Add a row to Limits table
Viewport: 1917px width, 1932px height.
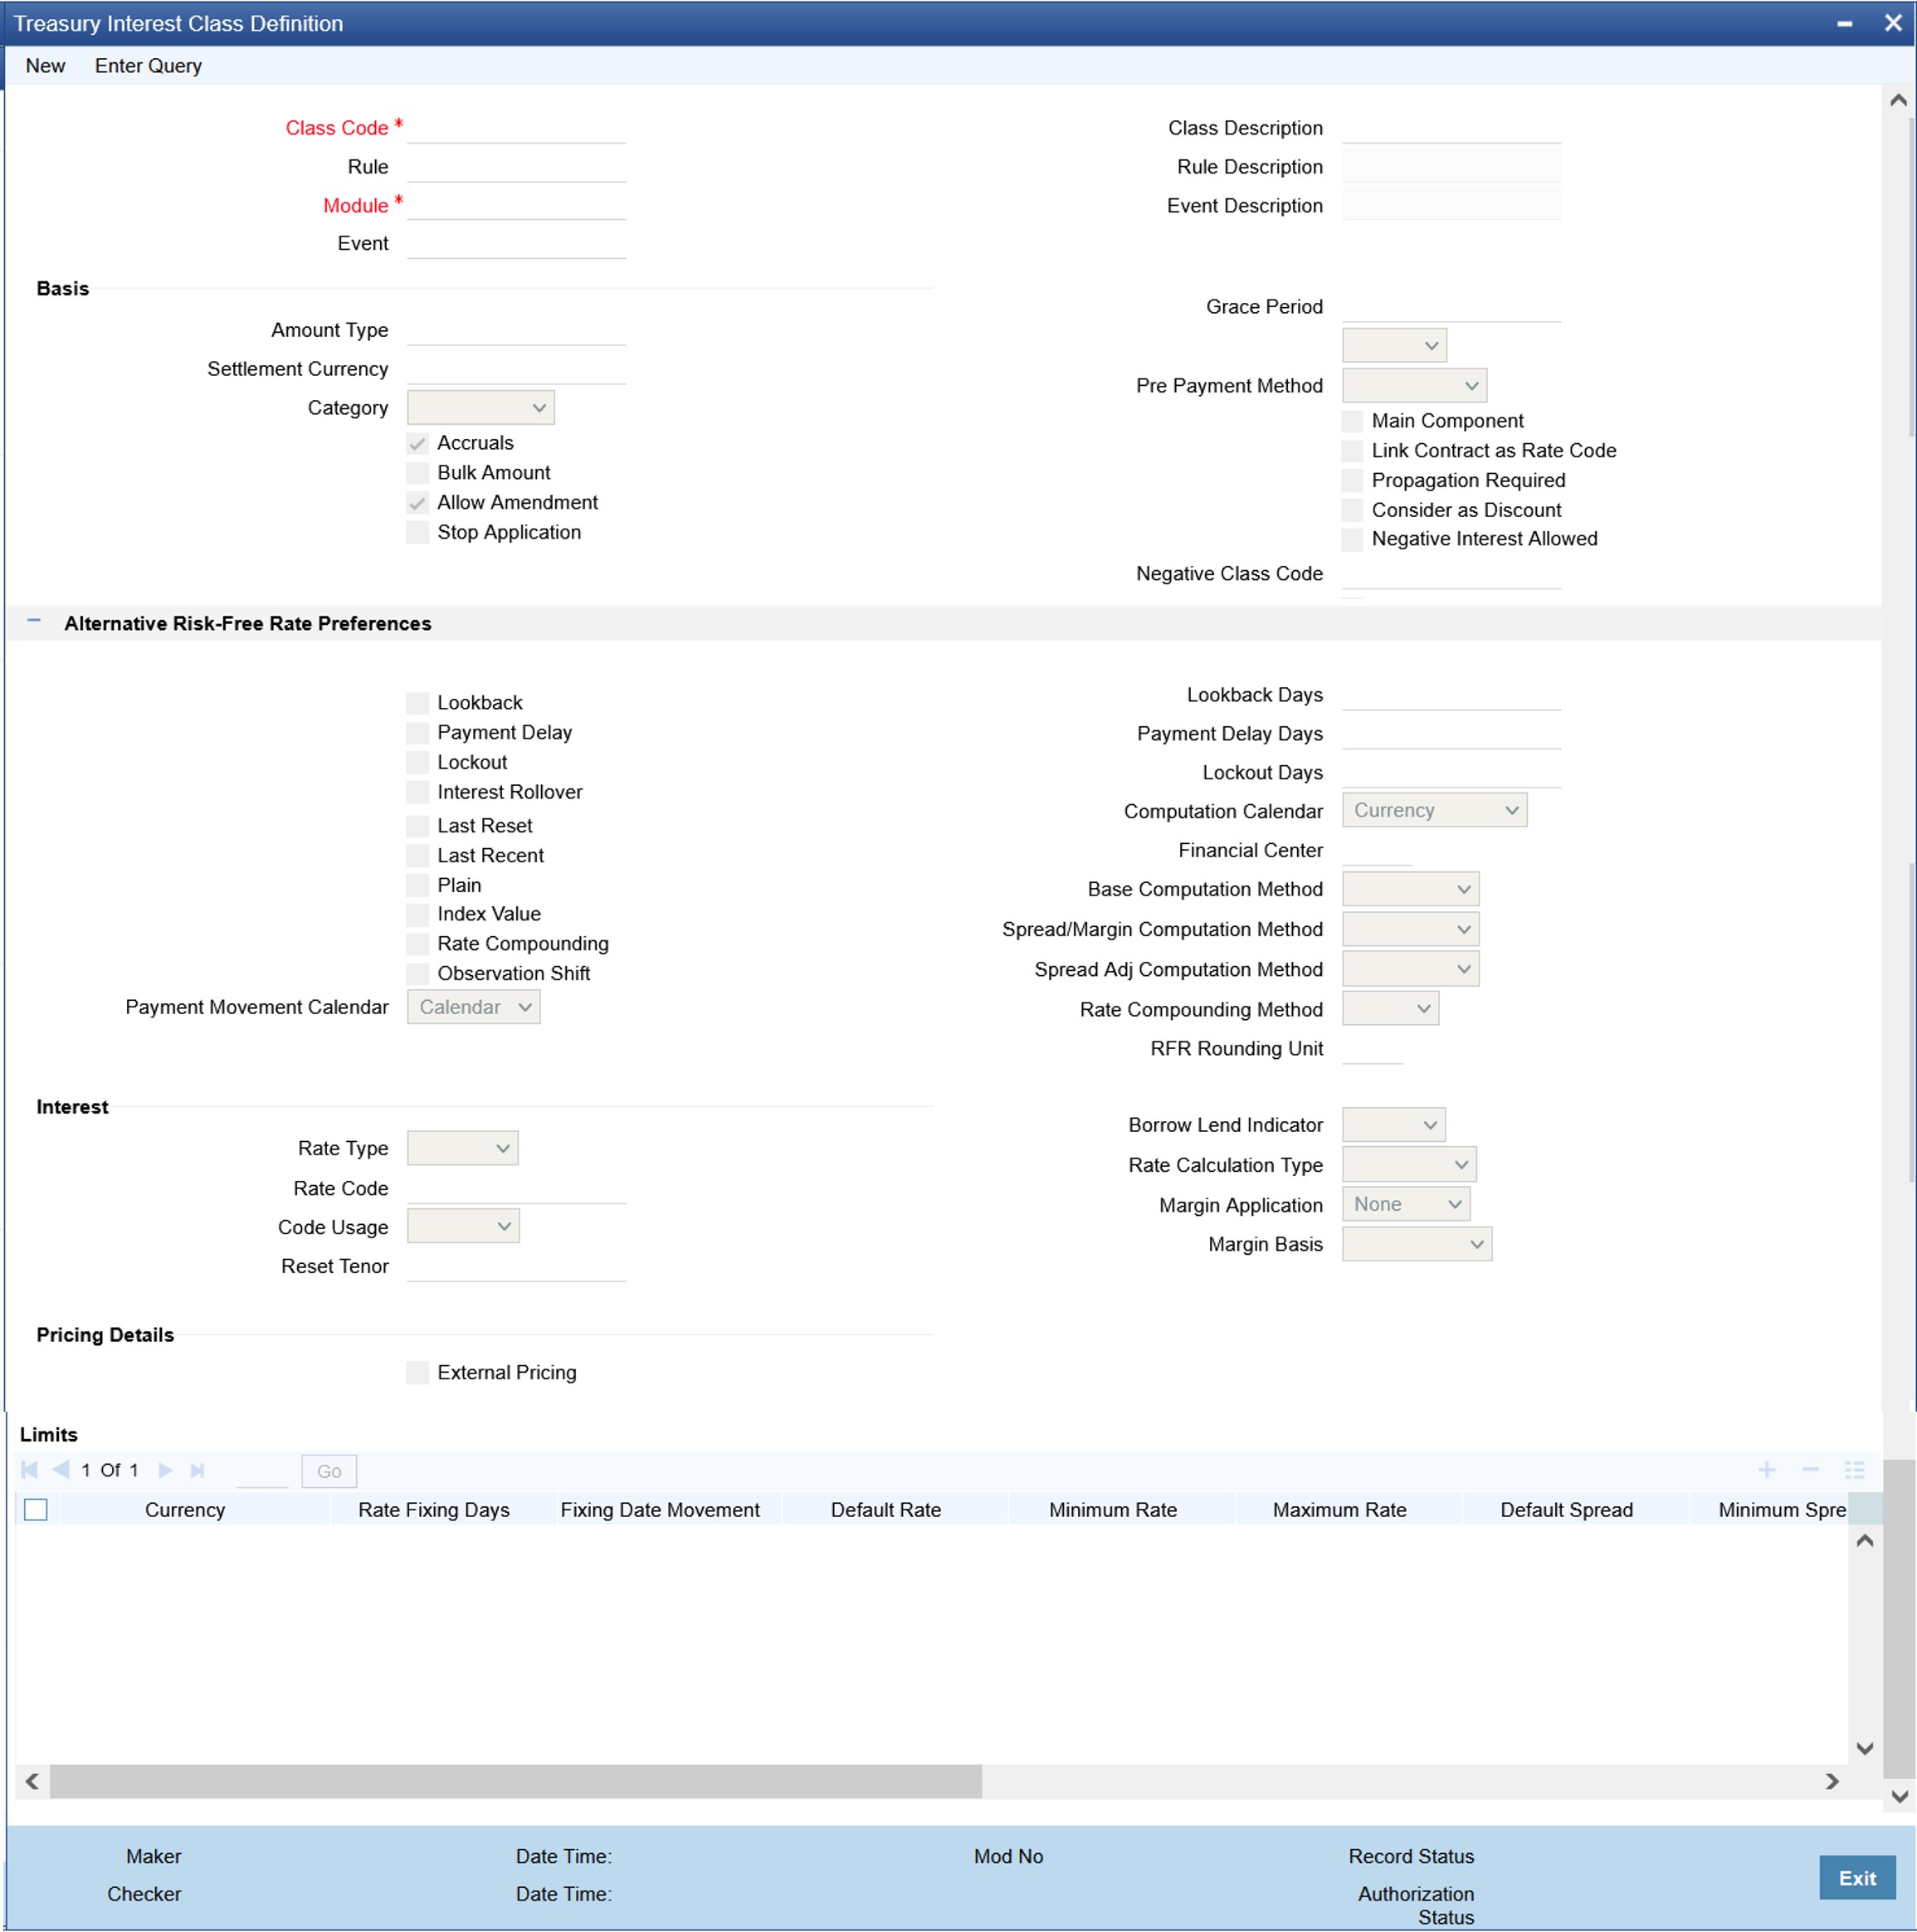pyautogui.click(x=1767, y=1470)
